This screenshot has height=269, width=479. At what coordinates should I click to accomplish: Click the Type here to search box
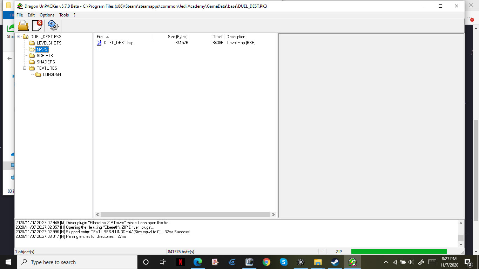pos(77,262)
